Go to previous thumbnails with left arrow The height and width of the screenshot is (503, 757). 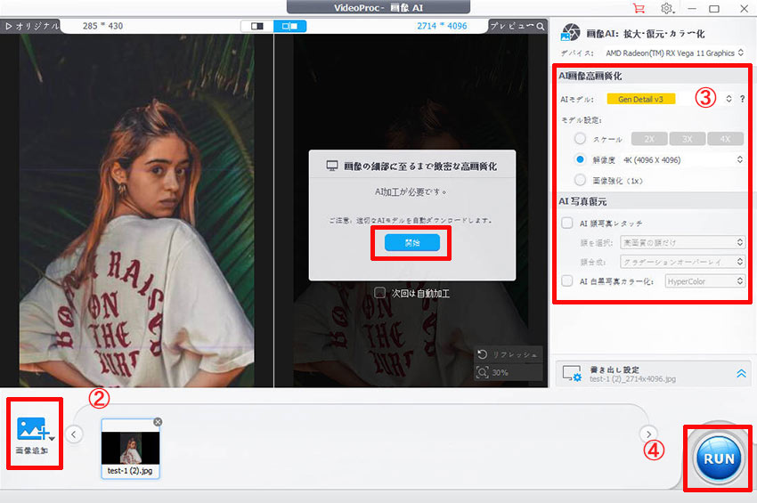[x=73, y=434]
